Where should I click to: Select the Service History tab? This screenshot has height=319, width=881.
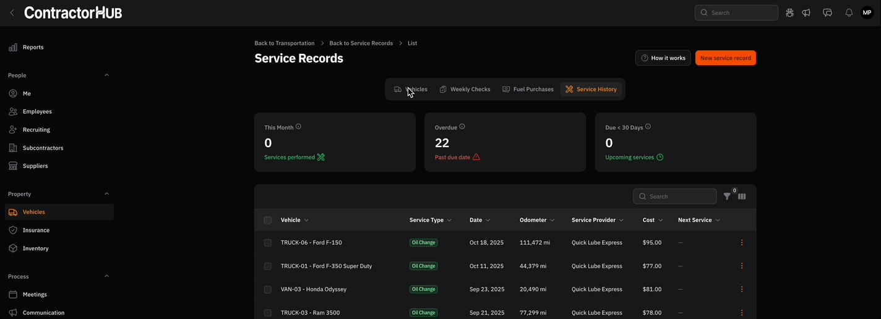[591, 89]
